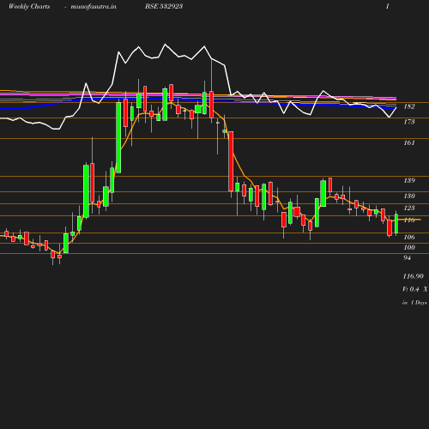The height and width of the screenshot is (429, 429).
Task: Select the 106 price level label
Action: pos(409,237)
